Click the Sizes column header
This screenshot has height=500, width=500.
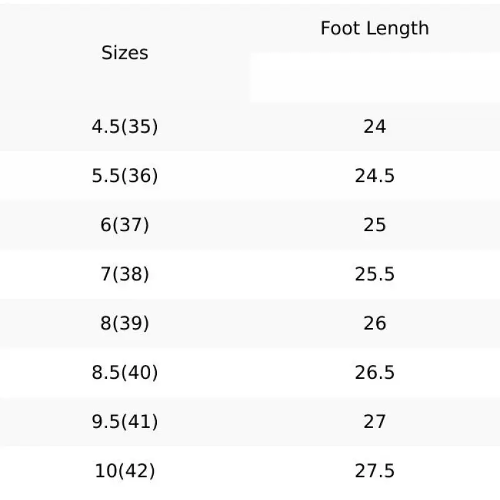pos(125,53)
